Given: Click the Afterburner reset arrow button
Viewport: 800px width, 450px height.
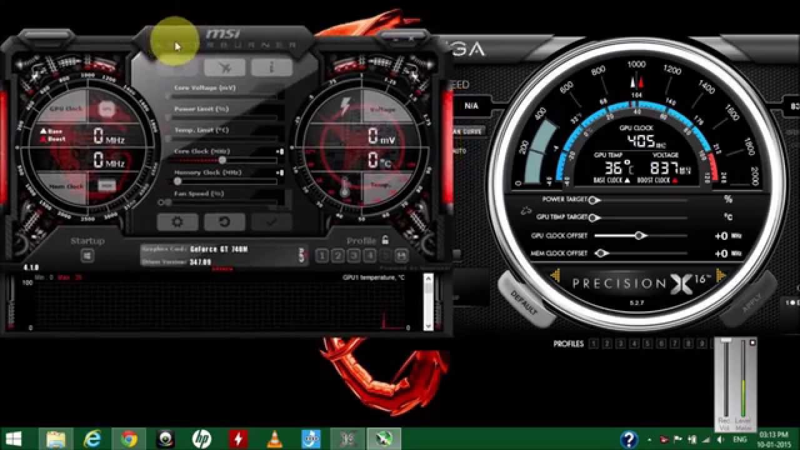Looking at the screenshot, I should (224, 222).
